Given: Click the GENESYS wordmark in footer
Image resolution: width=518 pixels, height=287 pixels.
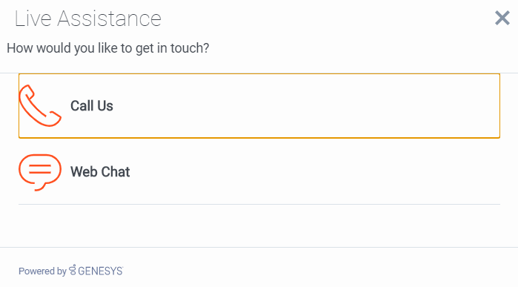Looking at the screenshot, I should pos(101,271).
